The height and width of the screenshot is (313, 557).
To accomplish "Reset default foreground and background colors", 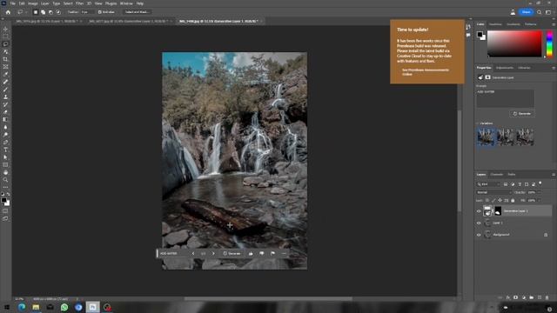I will point(3,195).
